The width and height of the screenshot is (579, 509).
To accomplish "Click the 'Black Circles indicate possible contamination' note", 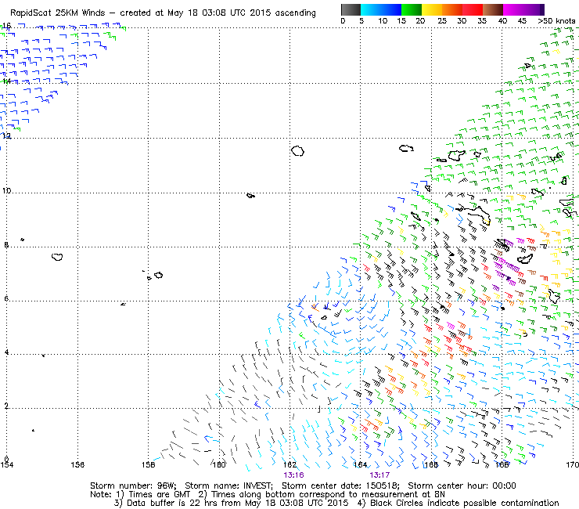I will coord(465,503).
